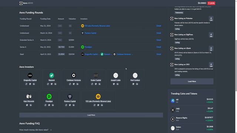Open Detail for Extended Series A round

click(159, 40)
